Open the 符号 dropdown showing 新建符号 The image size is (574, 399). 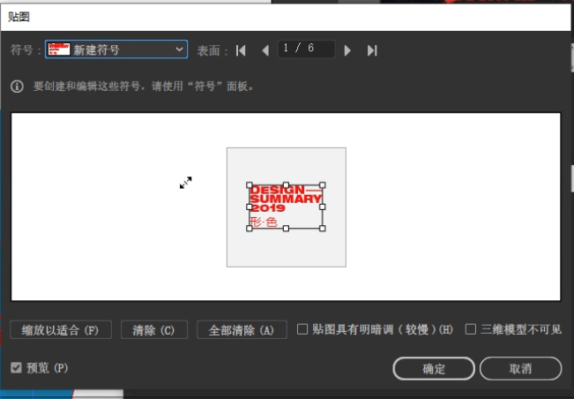tap(116, 49)
